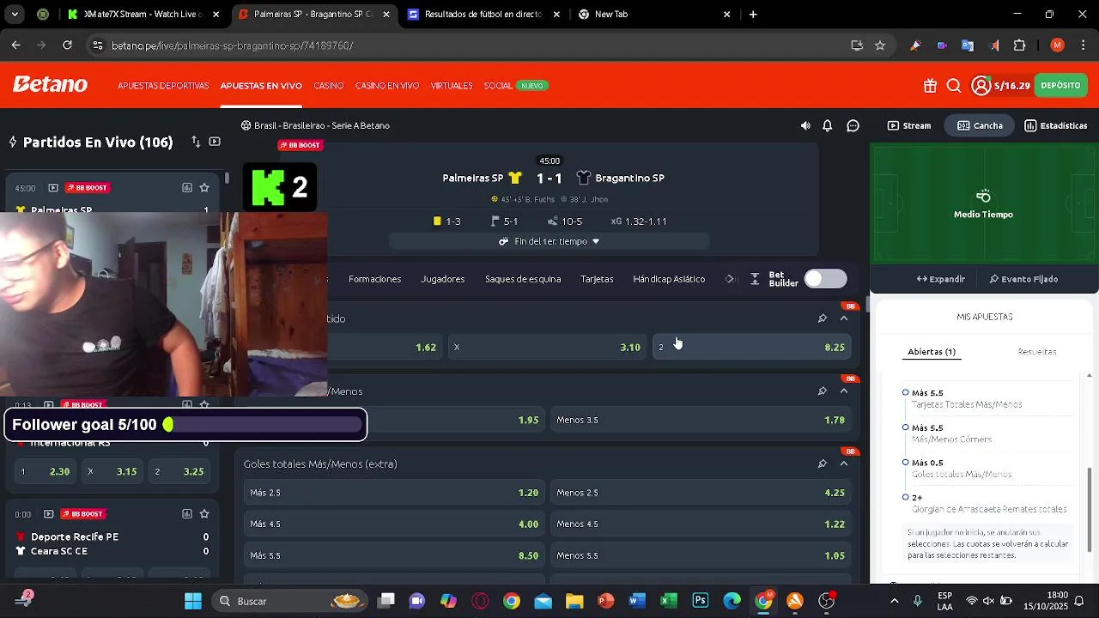Click stream icon on Deporte Recife card
The width and height of the screenshot is (1099, 618).
pos(48,514)
